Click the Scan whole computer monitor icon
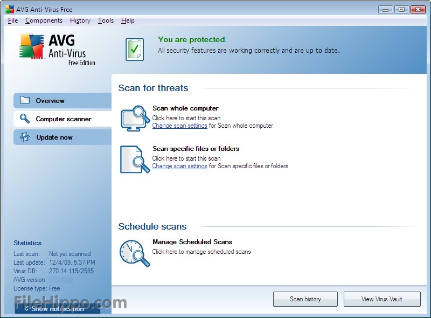 click(x=135, y=118)
